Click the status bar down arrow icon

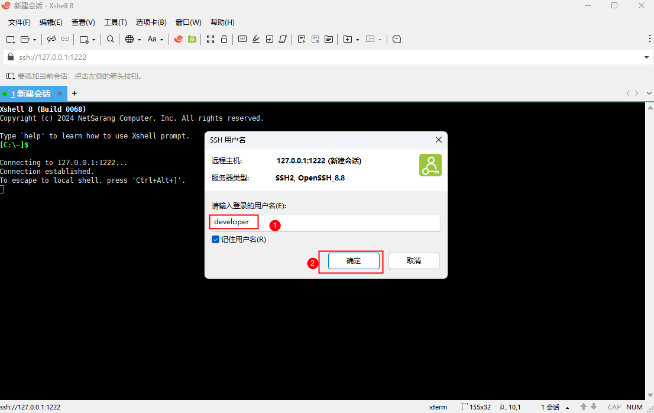[x=593, y=406]
